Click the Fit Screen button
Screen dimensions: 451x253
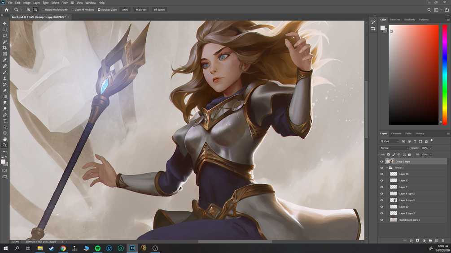(x=141, y=10)
